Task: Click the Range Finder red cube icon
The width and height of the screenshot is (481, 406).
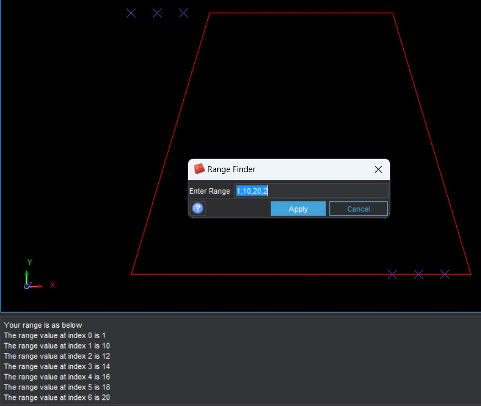Action: pyautogui.click(x=199, y=169)
